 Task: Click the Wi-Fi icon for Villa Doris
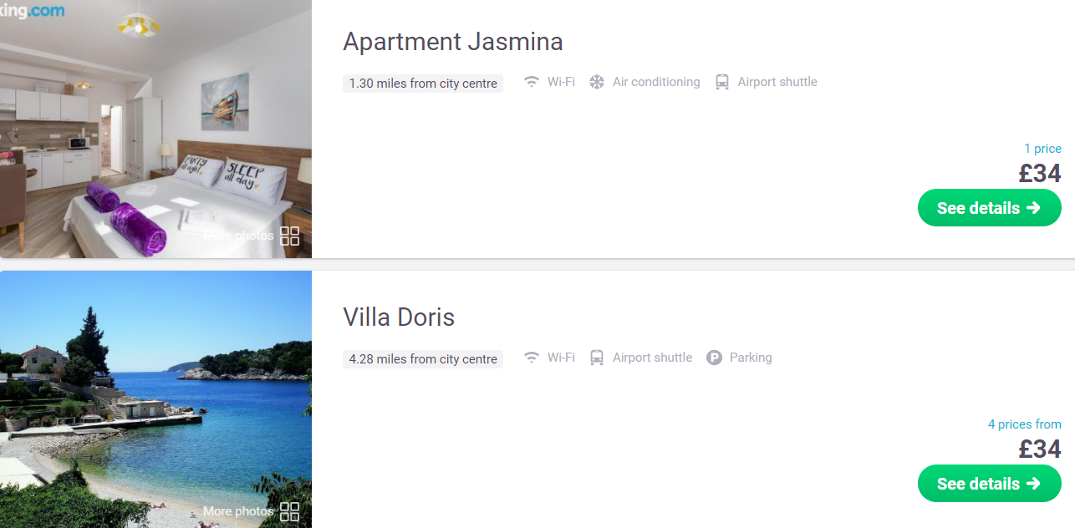[531, 358]
